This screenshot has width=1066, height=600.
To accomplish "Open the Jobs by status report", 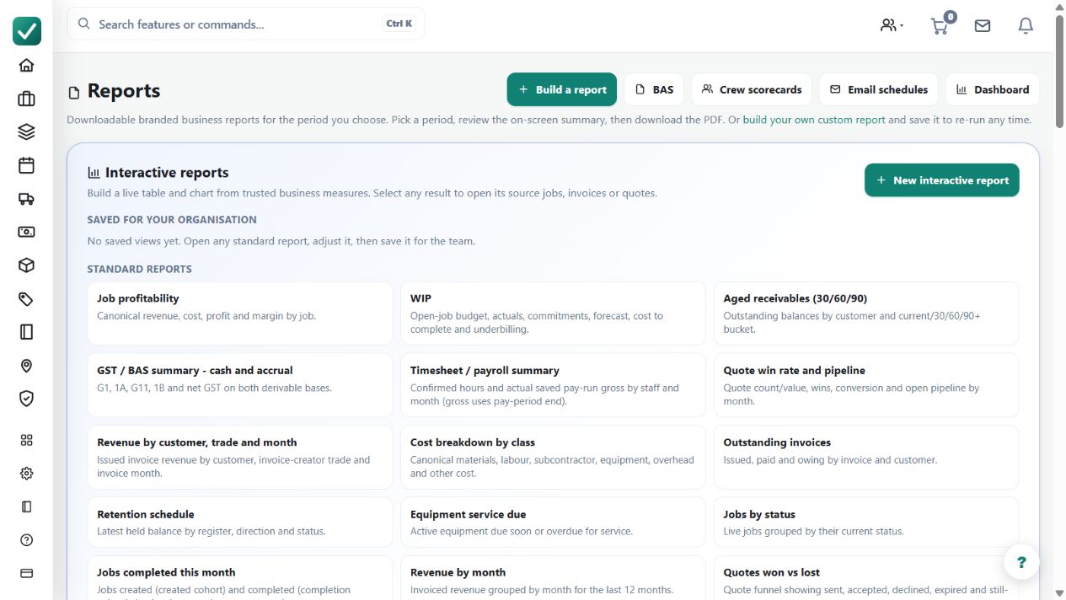I will point(866,522).
